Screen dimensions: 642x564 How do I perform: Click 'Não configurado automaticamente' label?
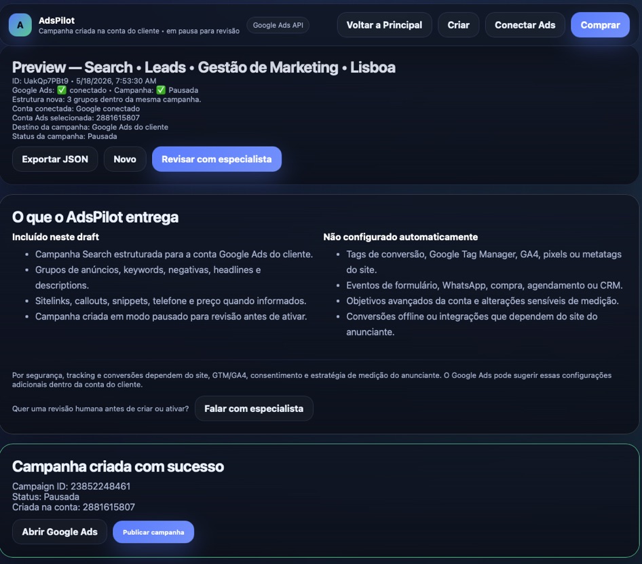pyautogui.click(x=400, y=237)
